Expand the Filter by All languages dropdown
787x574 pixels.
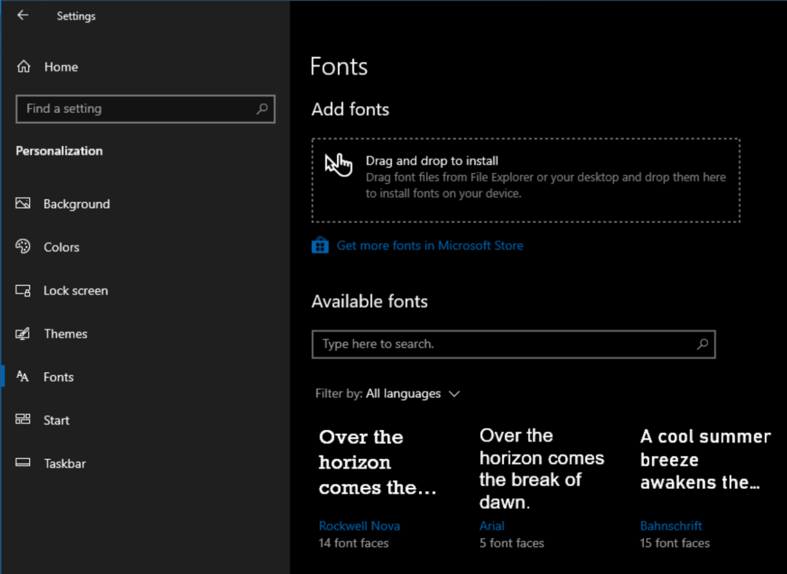pos(387,394)
